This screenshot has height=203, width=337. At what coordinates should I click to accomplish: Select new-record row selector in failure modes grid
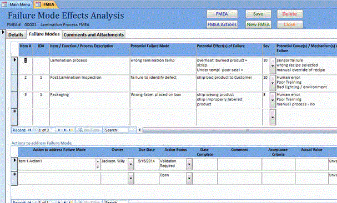pyautogui.click(x=14, y=117)
